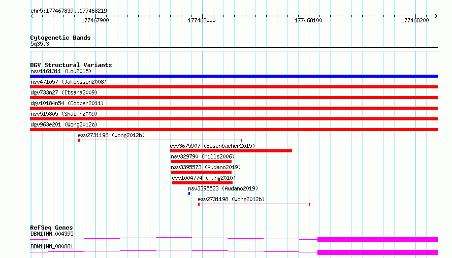452x258 pixels.
Task: Click the red bar under nsv3395573
Action: pos(201,172)
